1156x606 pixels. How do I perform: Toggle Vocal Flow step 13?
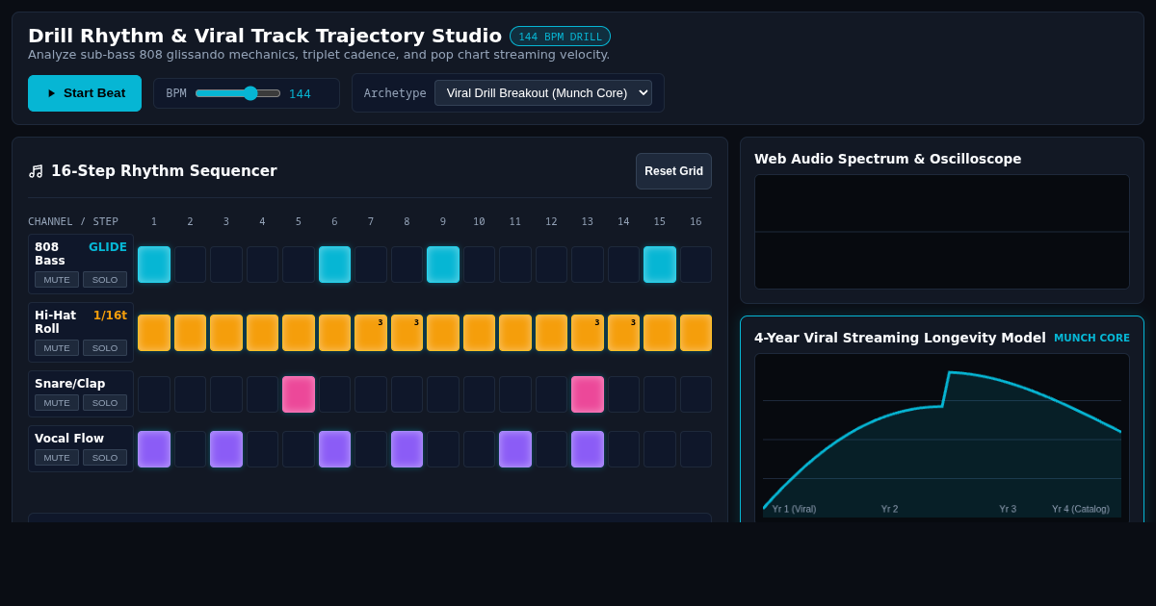(x=588, y=449)
